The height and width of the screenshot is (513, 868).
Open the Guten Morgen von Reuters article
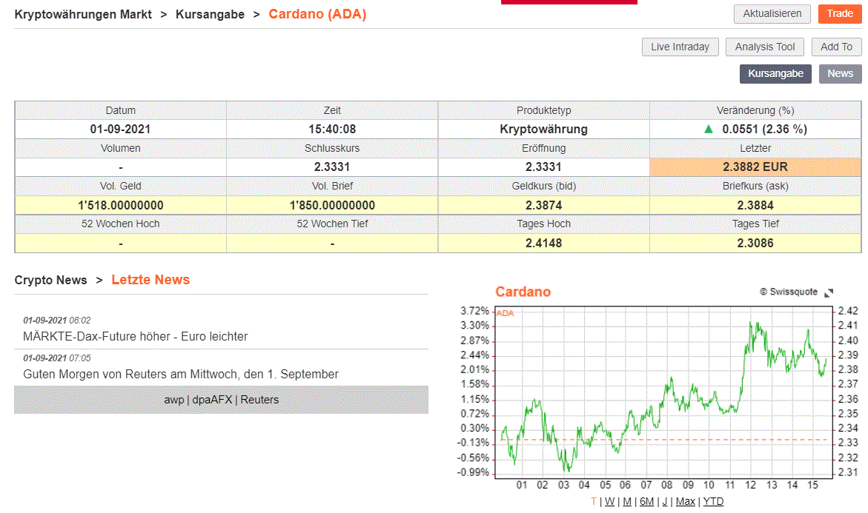pyautogui.click(x=181, y=374)
